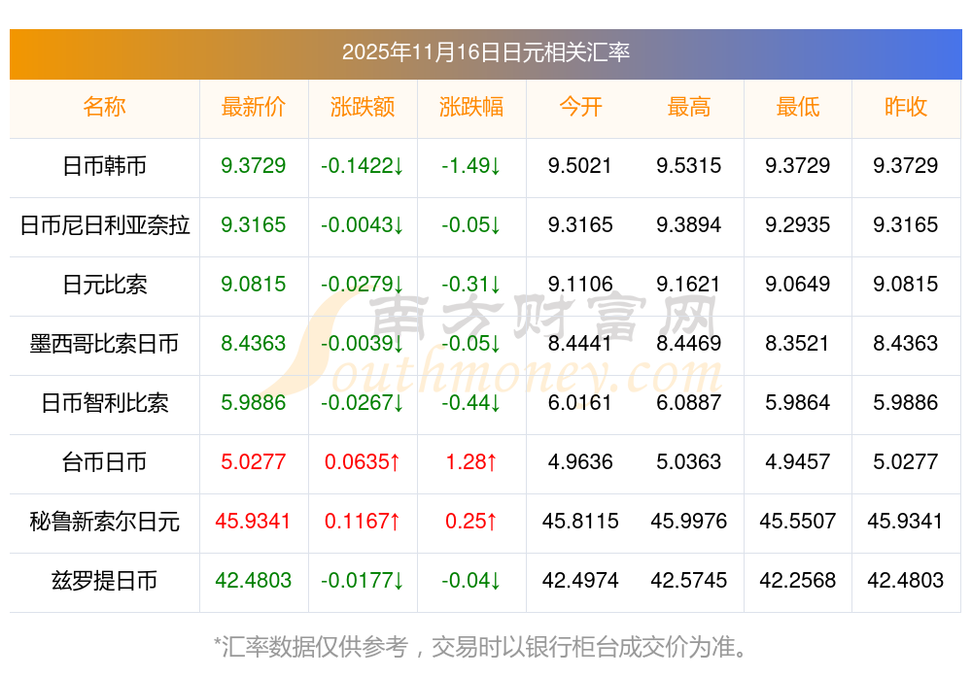The width and height of the screenshot is (972, 677).
Task: Select the 日元比索 row name
Action: (x=104, y=285)
